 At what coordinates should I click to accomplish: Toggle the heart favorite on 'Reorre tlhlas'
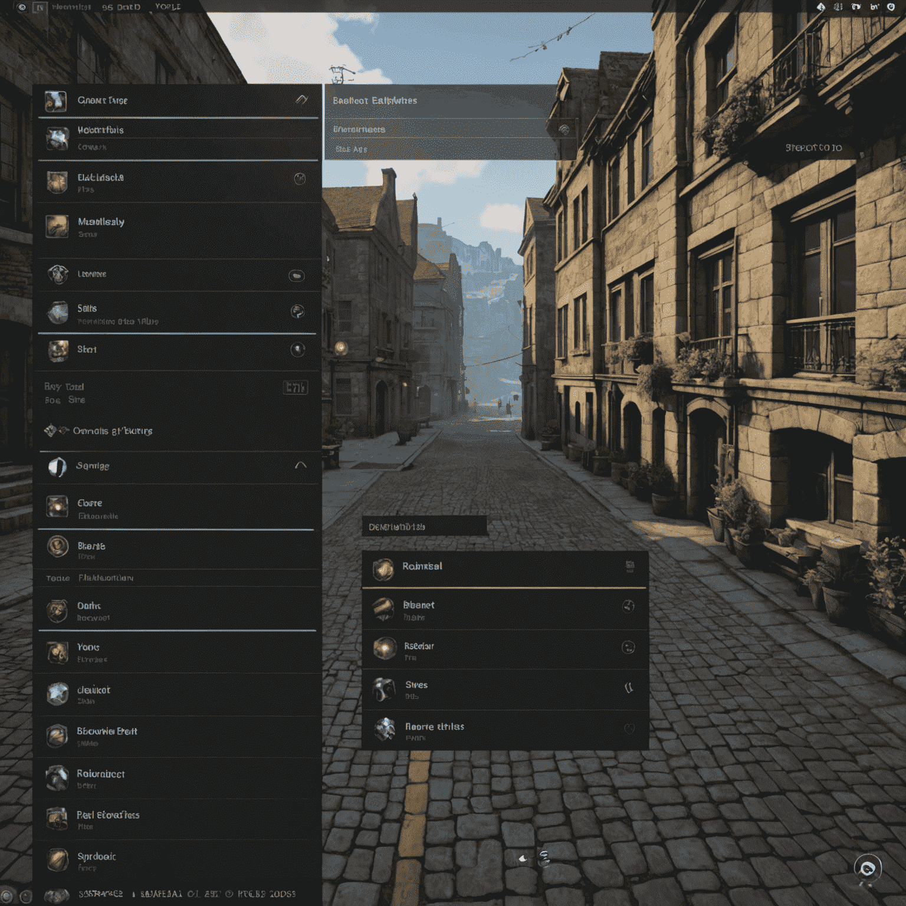(629, 729)
